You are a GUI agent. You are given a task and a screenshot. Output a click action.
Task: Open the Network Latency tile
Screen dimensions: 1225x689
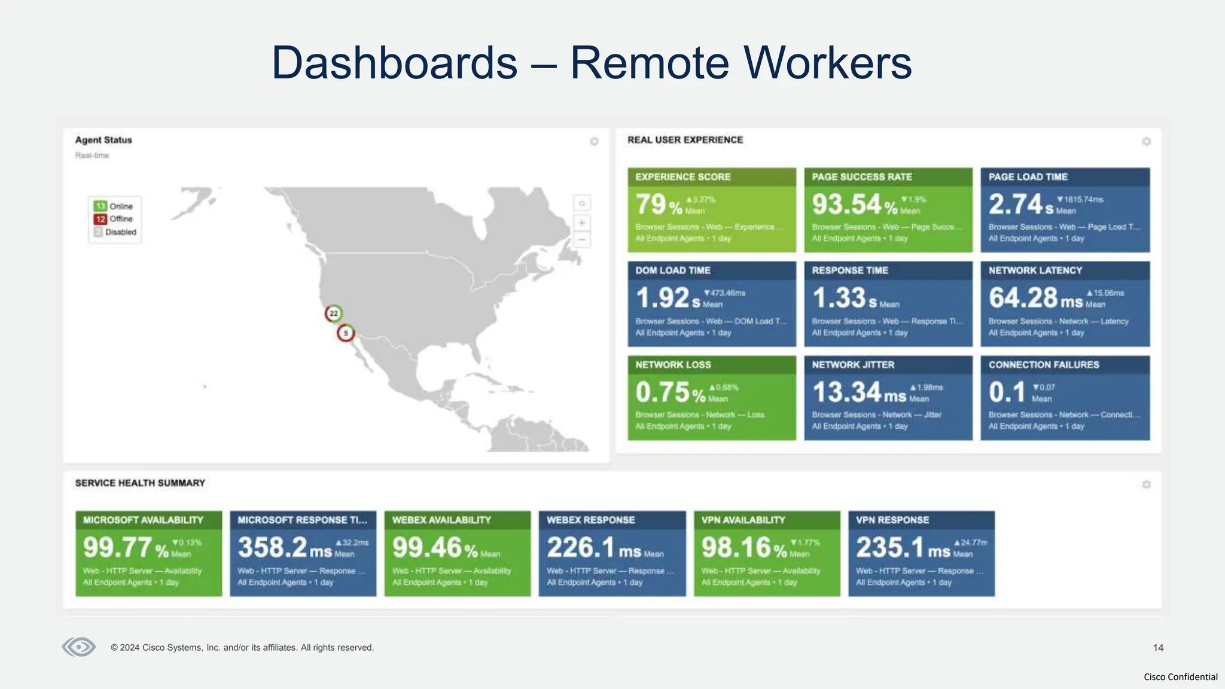(x=1065, y=304)
